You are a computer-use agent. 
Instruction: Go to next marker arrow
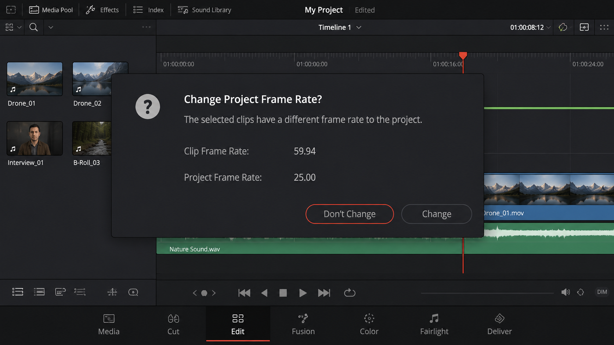click(x=214, y=293)
